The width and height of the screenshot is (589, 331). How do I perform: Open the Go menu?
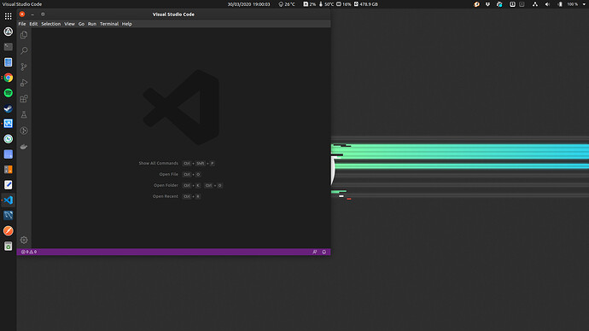pos(81,24)
